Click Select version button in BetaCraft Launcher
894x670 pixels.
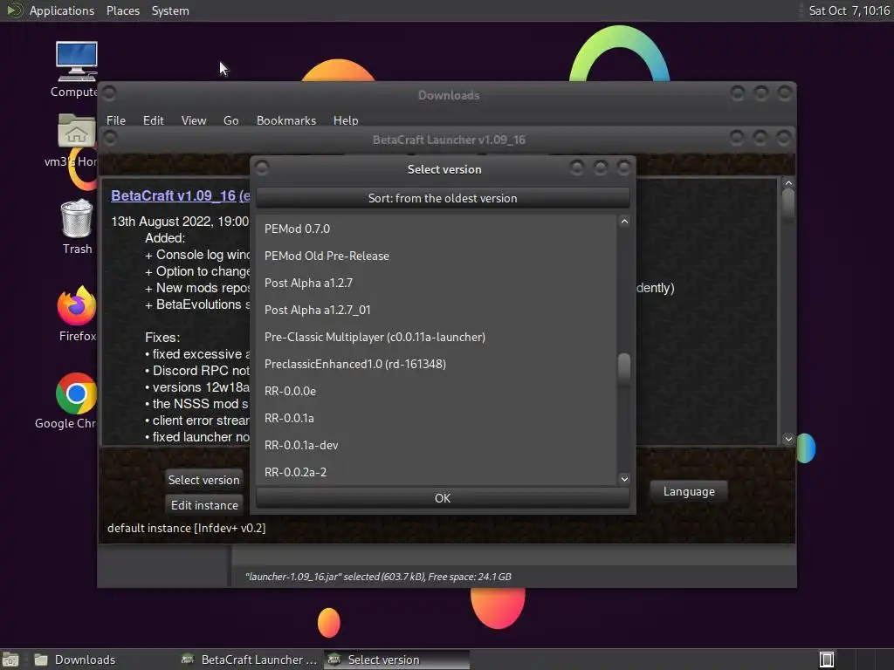(x=204, y=480)
